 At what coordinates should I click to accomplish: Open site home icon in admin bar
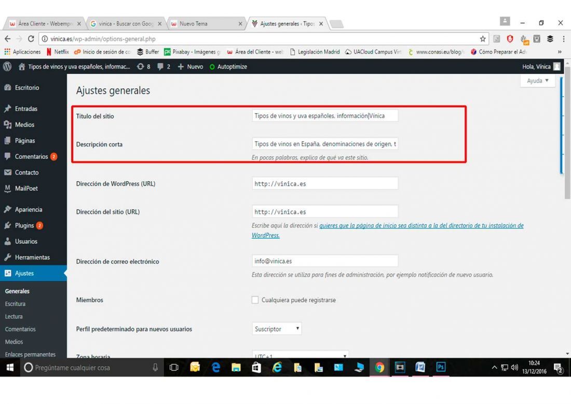click(22, 66)
